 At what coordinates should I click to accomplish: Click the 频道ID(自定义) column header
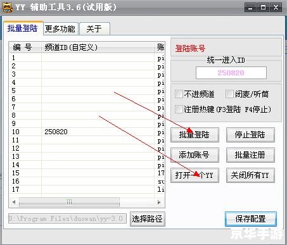(98, 47)
